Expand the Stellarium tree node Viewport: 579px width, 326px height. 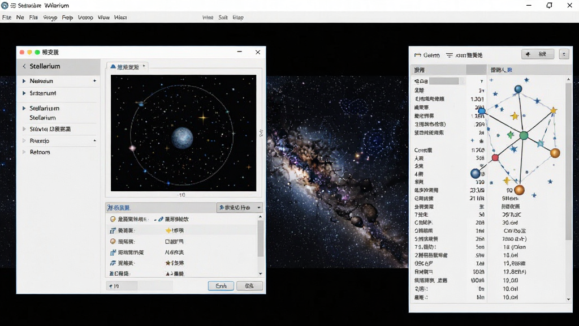(x=24, y=108)
